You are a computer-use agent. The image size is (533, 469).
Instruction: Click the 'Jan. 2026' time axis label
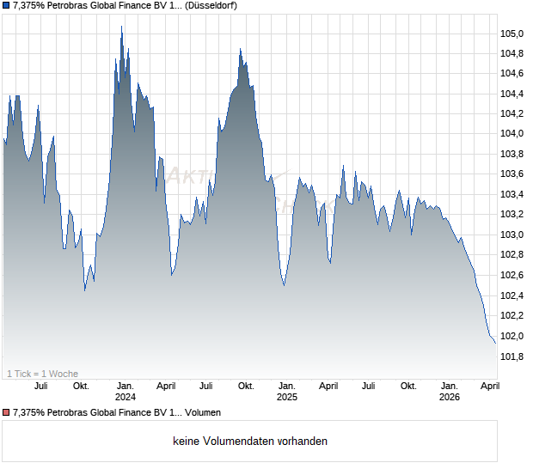tap(450, 392)
